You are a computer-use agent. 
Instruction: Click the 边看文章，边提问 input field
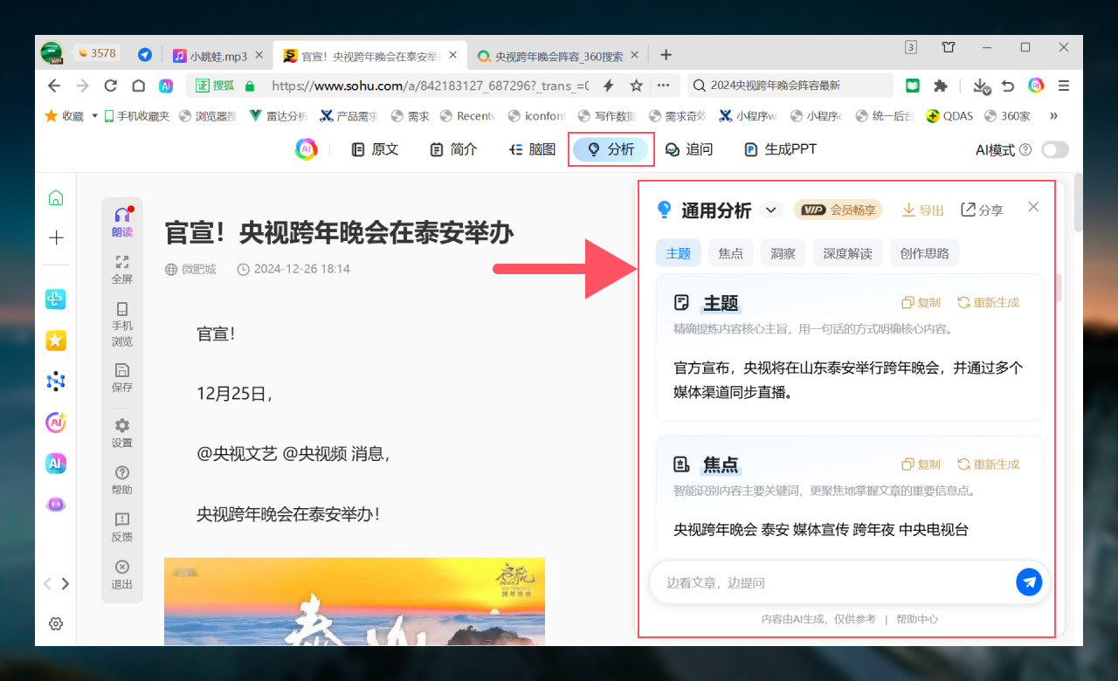(x=830, y=582)
